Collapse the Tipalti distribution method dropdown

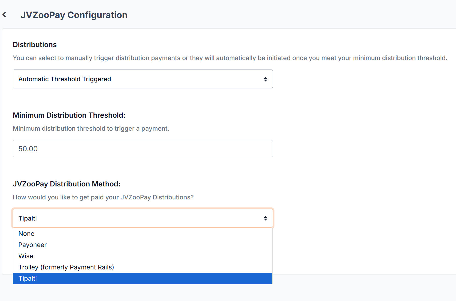click(143, 218)
